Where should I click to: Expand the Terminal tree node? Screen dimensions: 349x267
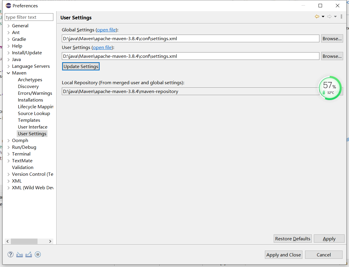pyautogui.click(x=8, y=154)
